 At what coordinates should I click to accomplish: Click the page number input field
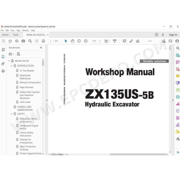(x=50, y=41)
